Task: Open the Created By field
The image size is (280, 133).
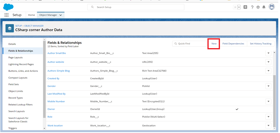Action: tap(53, 78)
